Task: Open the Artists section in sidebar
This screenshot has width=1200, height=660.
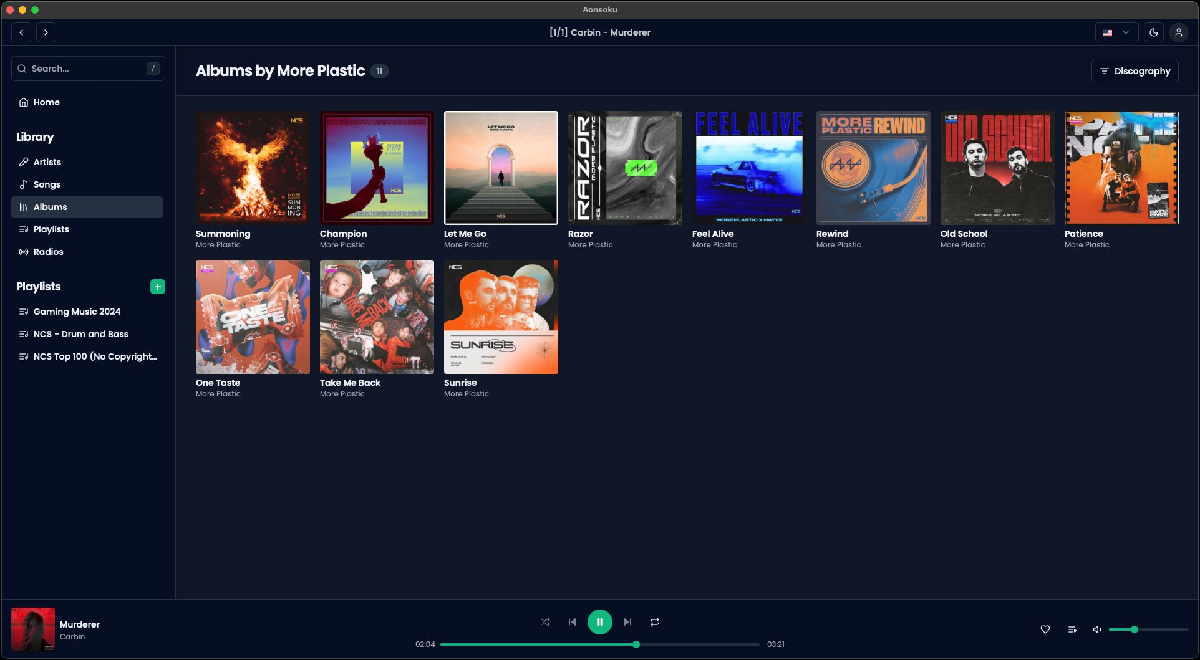Action: pos(47,161)
